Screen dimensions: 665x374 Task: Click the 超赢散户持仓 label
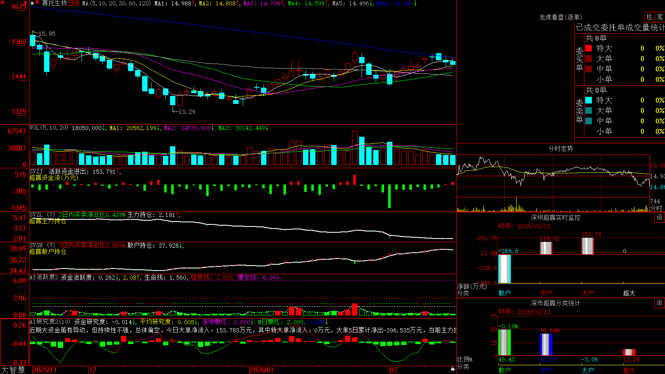click(x=48, y=252)
